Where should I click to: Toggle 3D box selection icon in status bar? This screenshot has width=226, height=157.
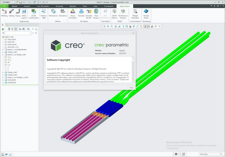tap(183, 154)
